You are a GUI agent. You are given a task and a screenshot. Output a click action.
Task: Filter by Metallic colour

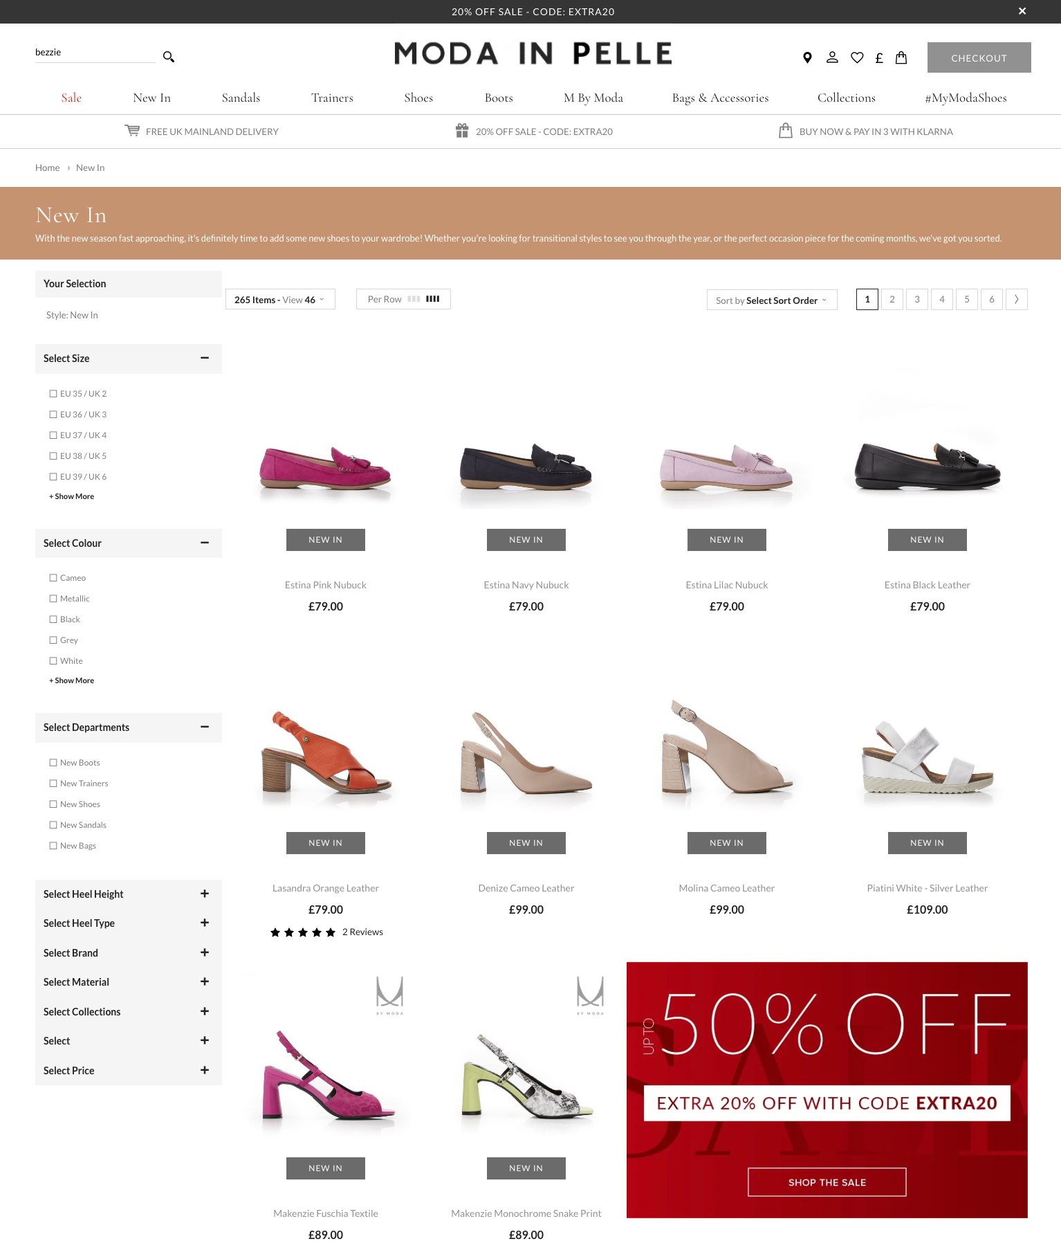(53, 599)
